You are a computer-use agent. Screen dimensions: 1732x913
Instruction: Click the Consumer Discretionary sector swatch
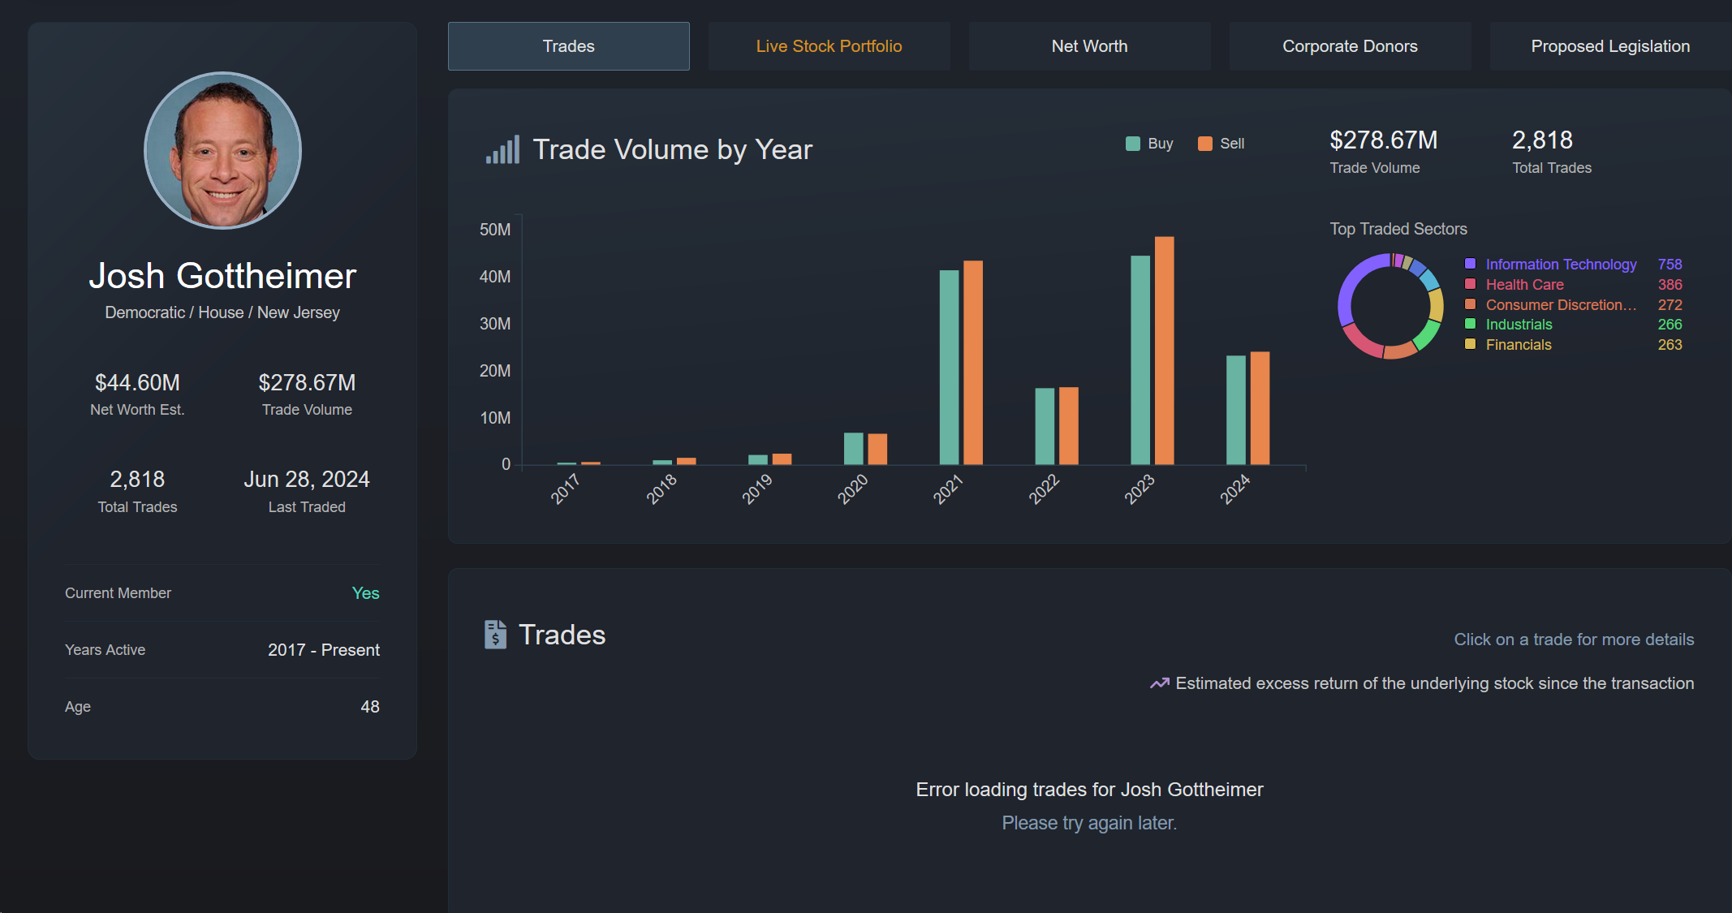click(x=1470, y=304)
